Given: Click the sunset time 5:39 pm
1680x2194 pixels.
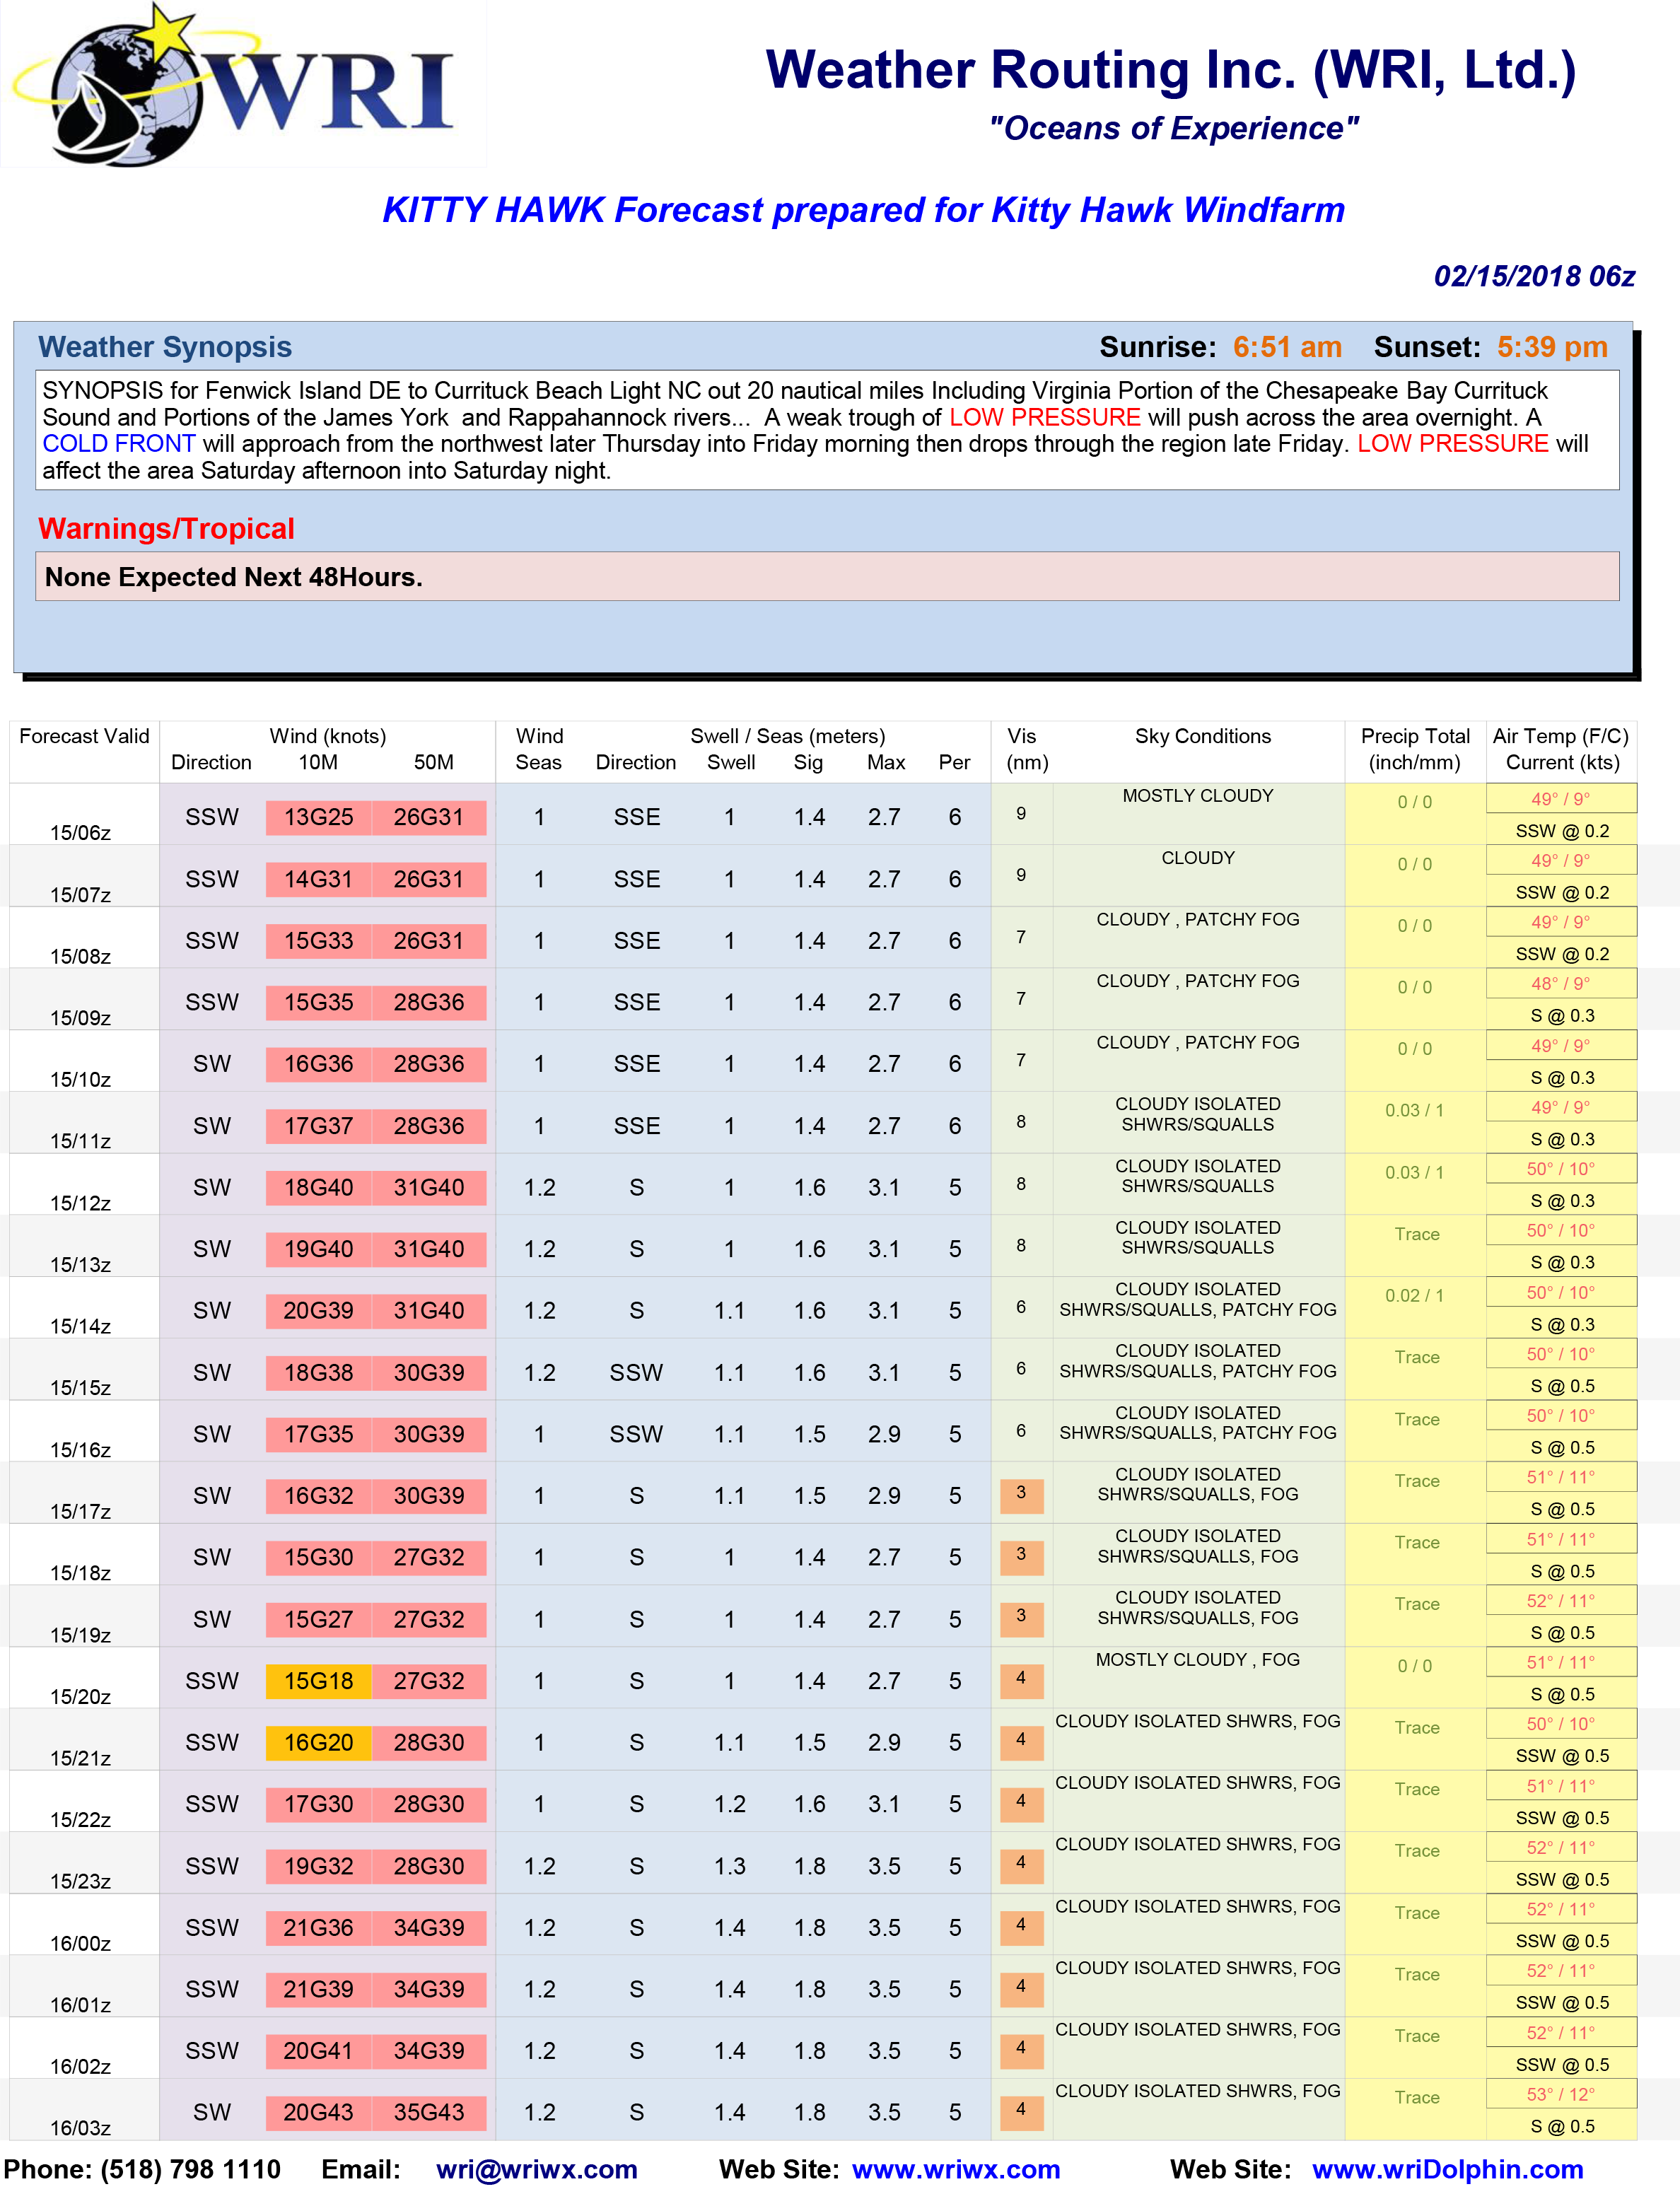Looking at the screenshot, I should pos(1553,347).
